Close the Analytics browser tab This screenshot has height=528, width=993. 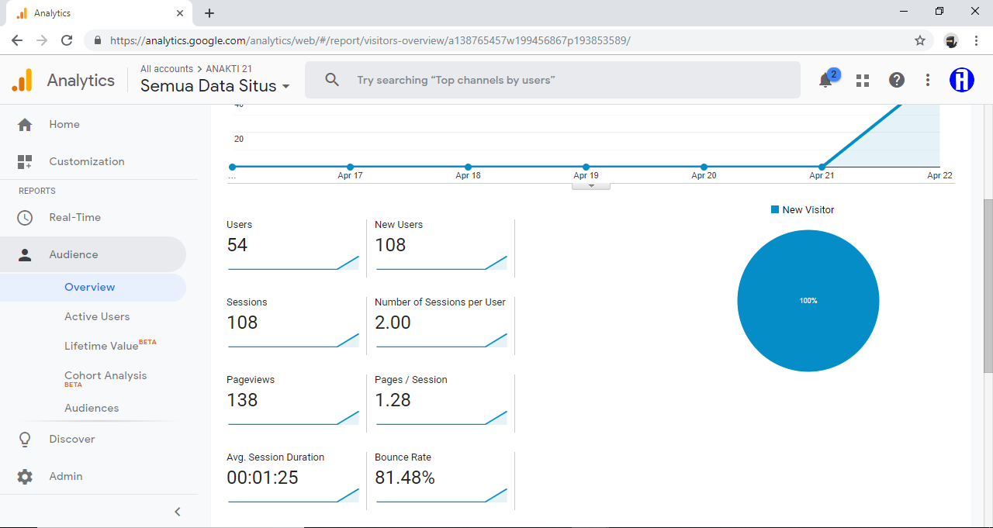[x=180, y=13]
